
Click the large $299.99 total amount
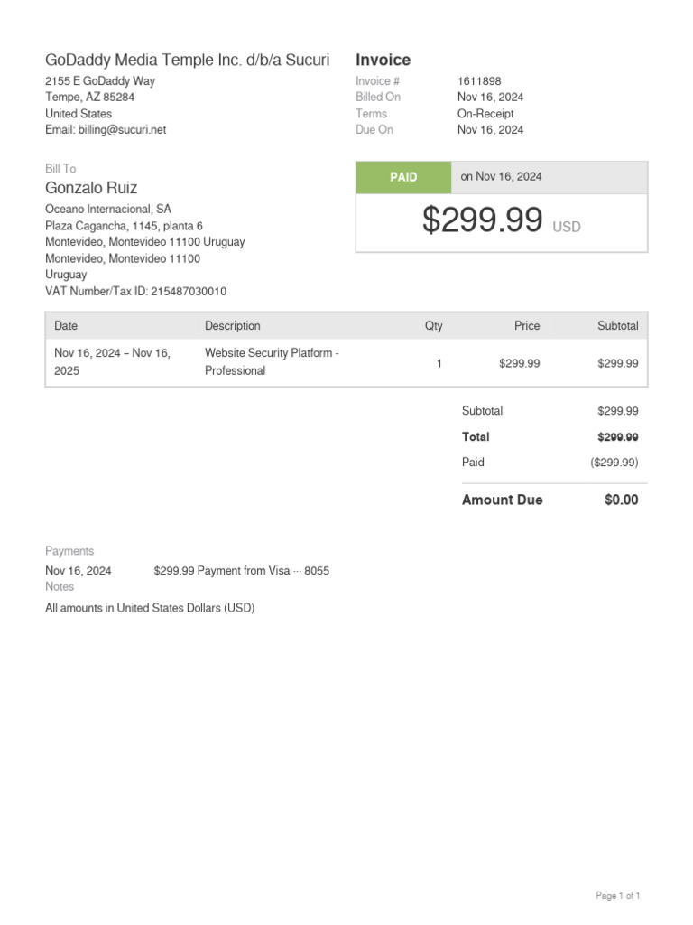[483, 220]
